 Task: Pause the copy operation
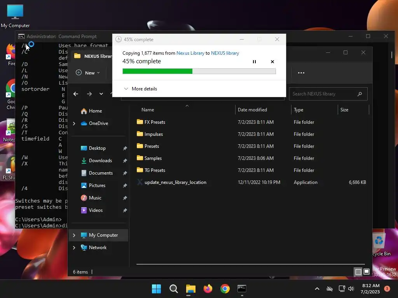coord(254,62)
